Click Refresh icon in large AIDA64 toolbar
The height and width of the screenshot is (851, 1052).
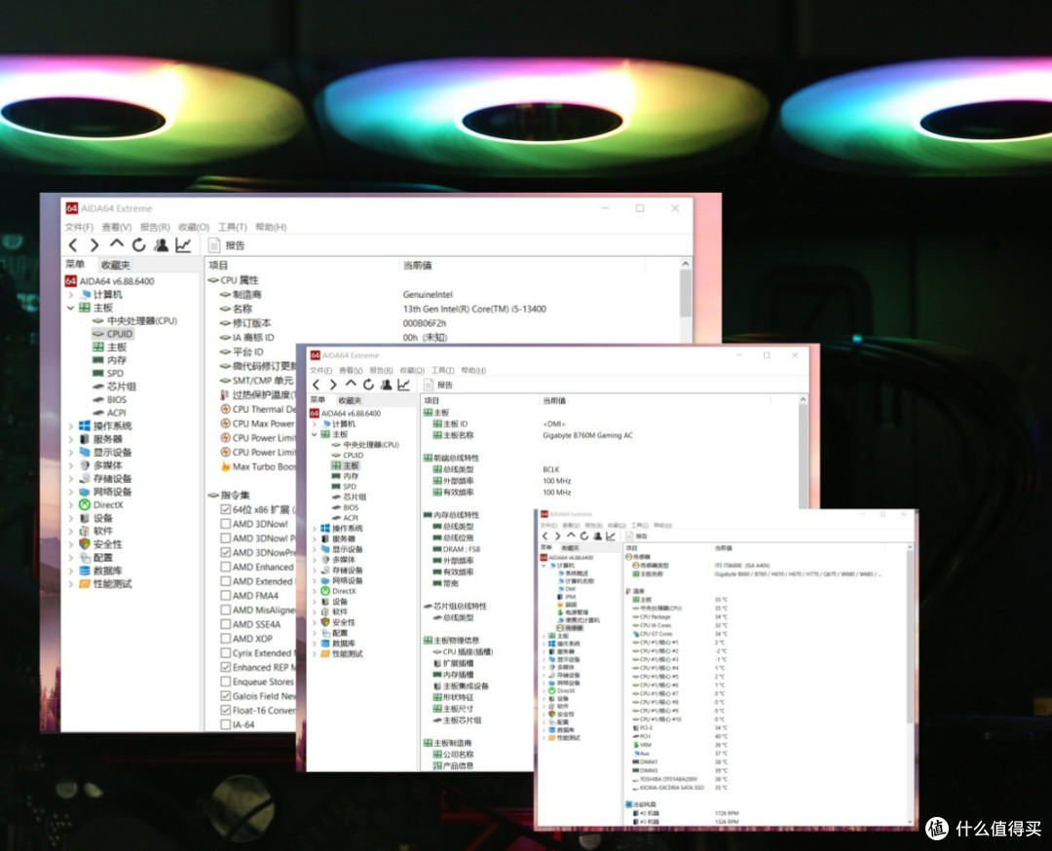coord(139,245)
